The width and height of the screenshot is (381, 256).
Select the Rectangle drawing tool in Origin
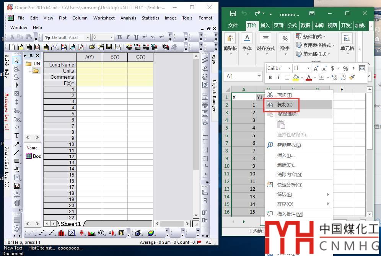16,160
